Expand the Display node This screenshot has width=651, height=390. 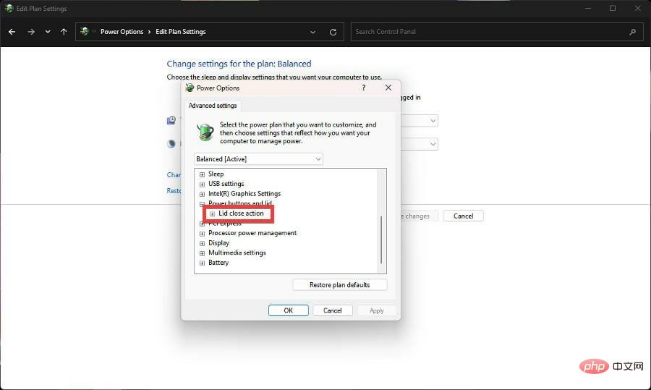202,243
